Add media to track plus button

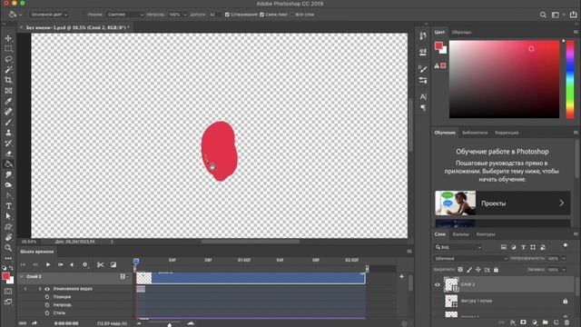pos(401,276)
